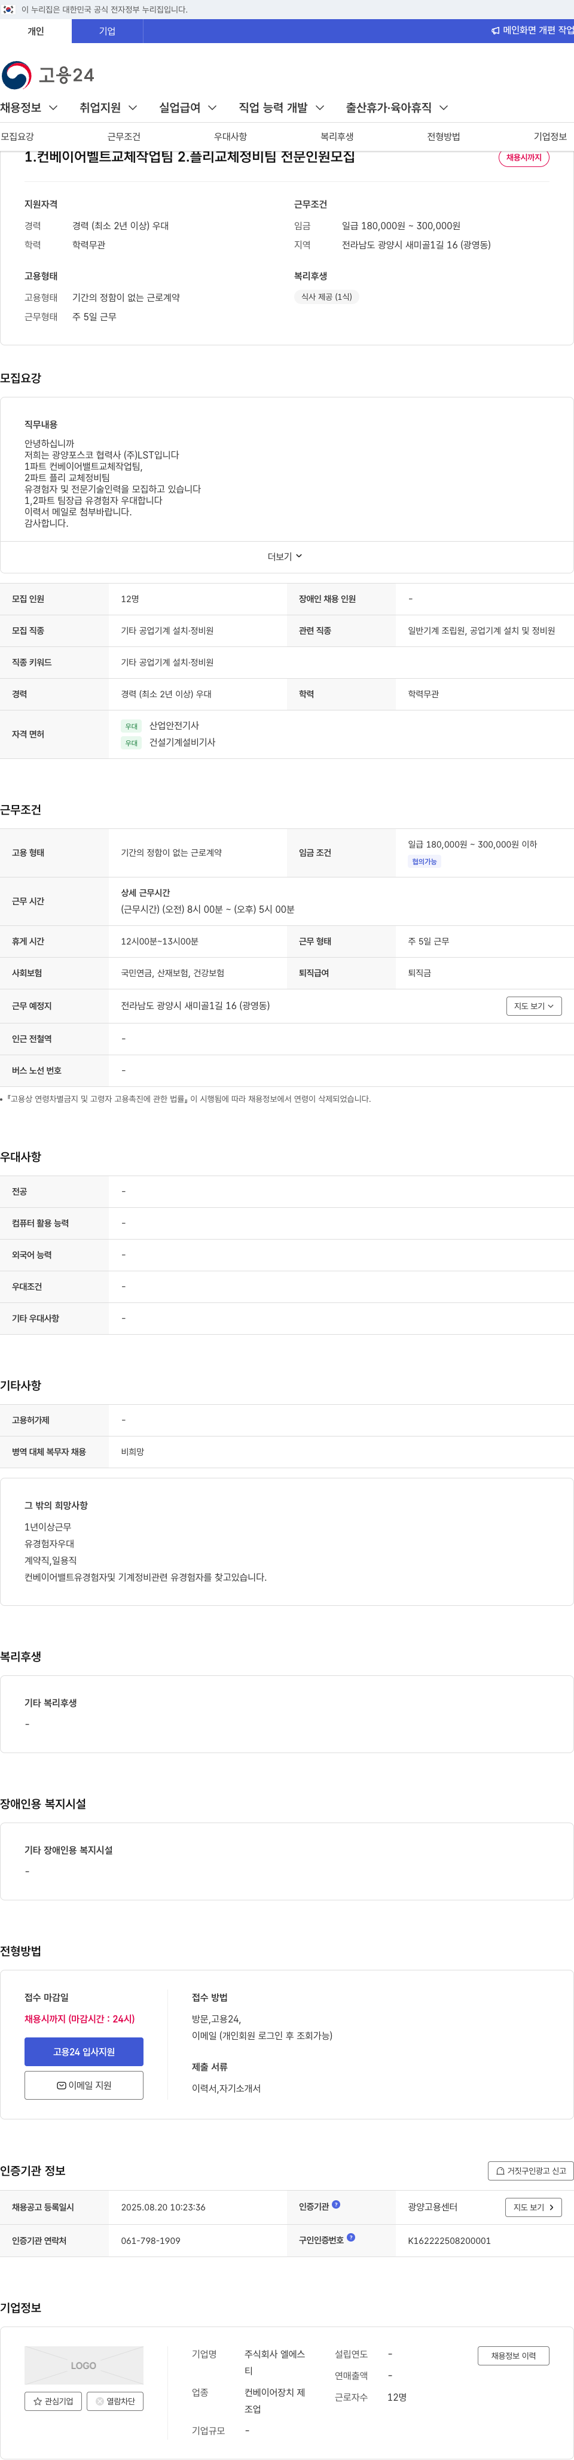Open the 채용정보 menu
Viewport: 574px width, 2460px height.
[x=29, y=108]
